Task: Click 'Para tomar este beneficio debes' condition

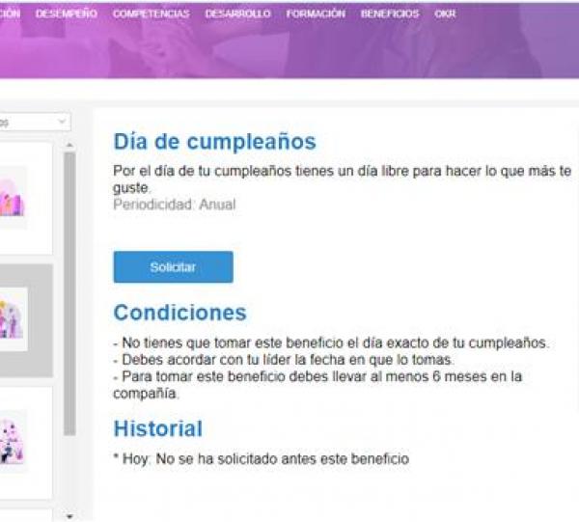Action: click(317, 385)
